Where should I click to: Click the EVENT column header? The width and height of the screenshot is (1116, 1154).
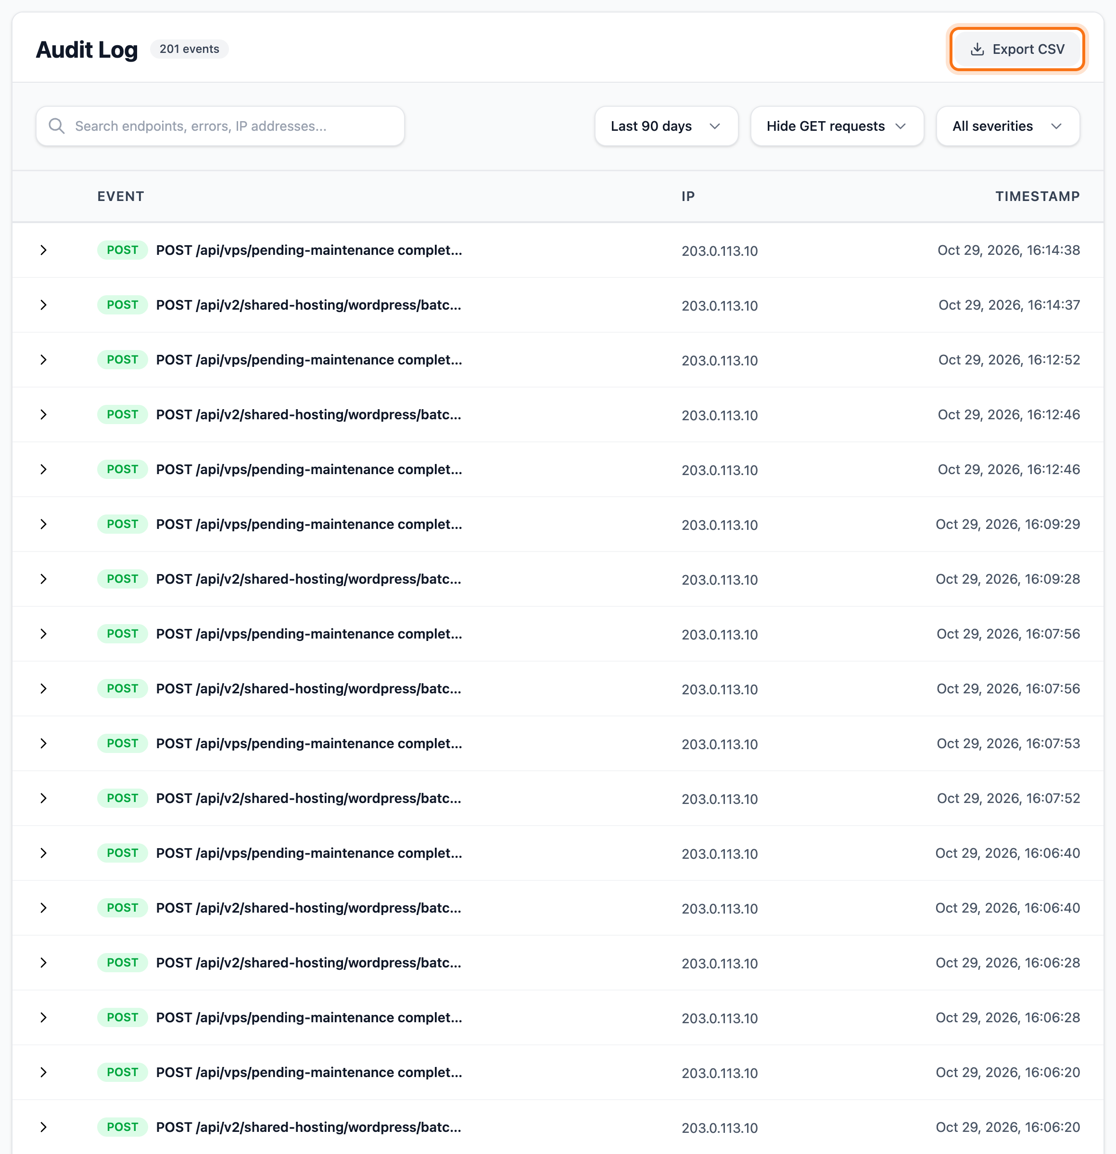click(x=121, y=197)
